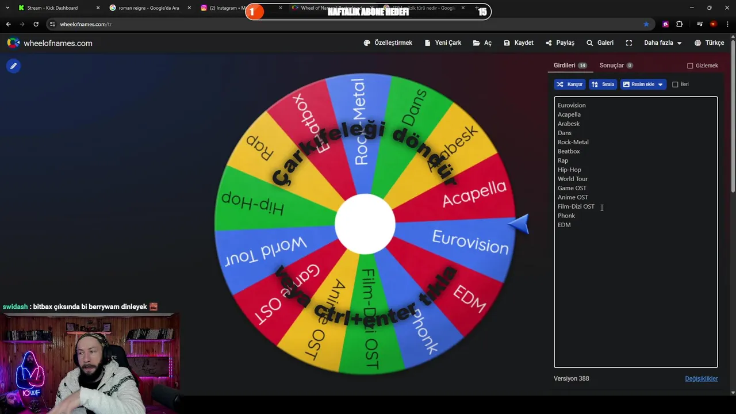Close the roman reigns Google tab
Screen dimensions: 736x414
tap(189, 8)
